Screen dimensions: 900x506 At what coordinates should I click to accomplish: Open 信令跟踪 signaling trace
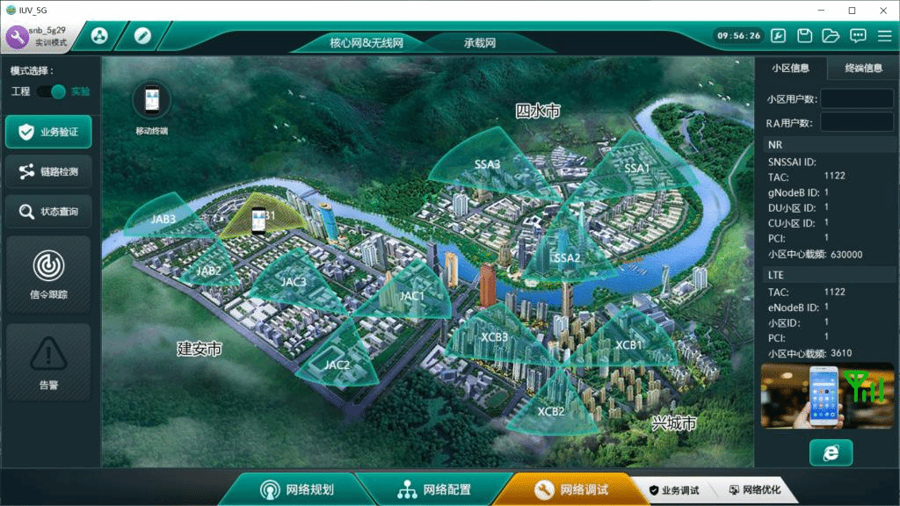[x=48, y=274]
